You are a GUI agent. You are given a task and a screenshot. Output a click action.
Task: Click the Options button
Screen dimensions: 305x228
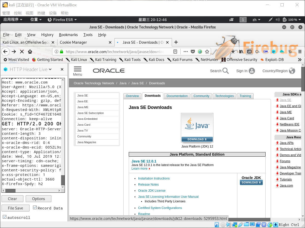click(38, 199)
